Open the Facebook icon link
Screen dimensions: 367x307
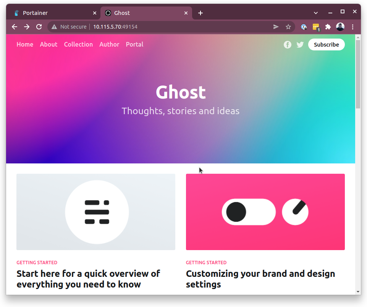click(288, 45)
